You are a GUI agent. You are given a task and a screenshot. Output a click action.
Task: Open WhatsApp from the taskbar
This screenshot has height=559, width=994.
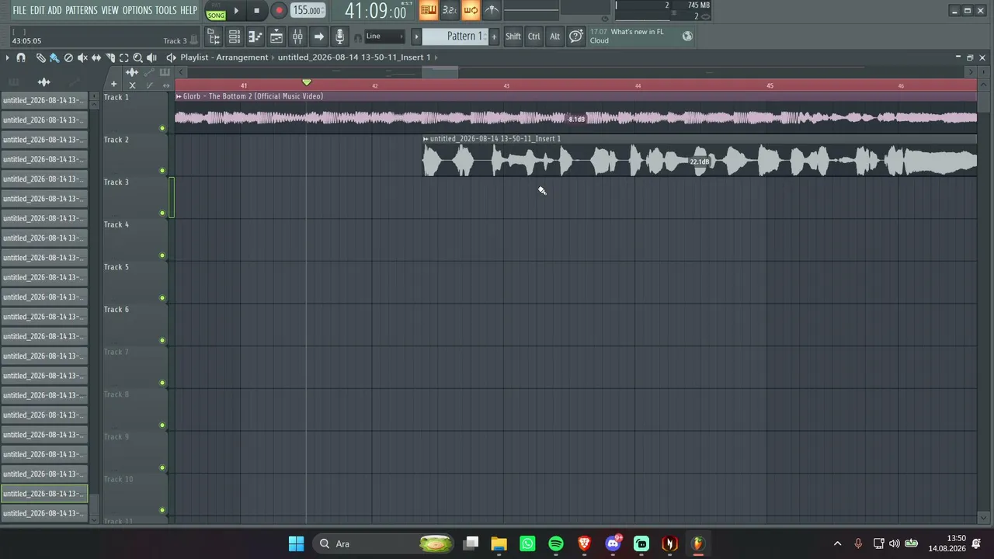coord(527,543)
